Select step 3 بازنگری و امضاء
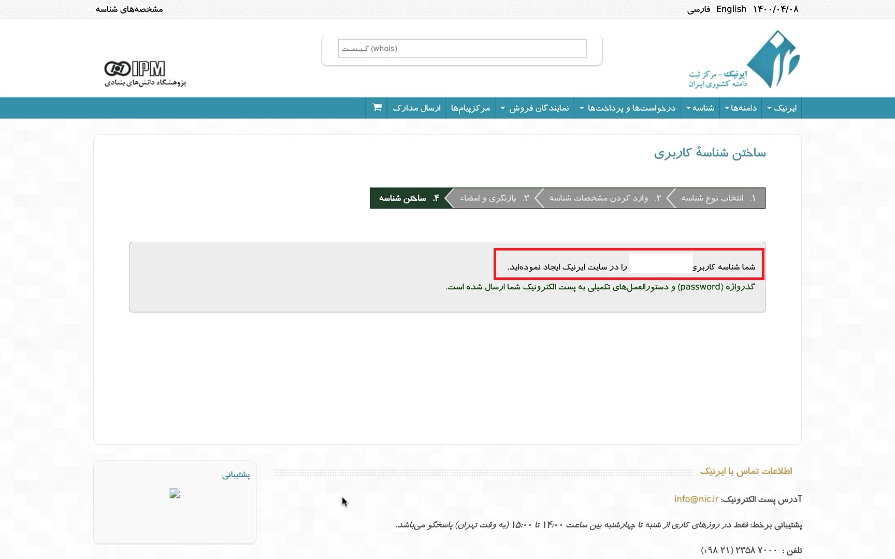Image resolution: width=895 pixels, height=559 pixels. point(494,198)
